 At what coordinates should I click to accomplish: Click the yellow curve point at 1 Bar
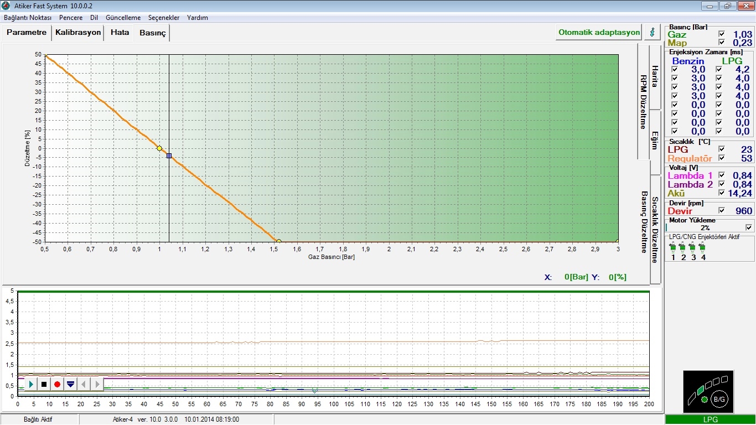tap(159, 148)
